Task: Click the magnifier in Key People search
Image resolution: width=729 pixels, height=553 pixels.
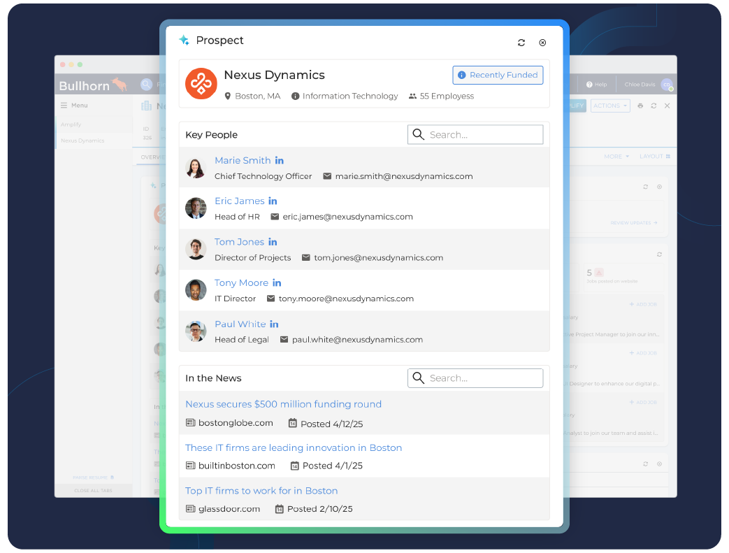Action: 419,134
